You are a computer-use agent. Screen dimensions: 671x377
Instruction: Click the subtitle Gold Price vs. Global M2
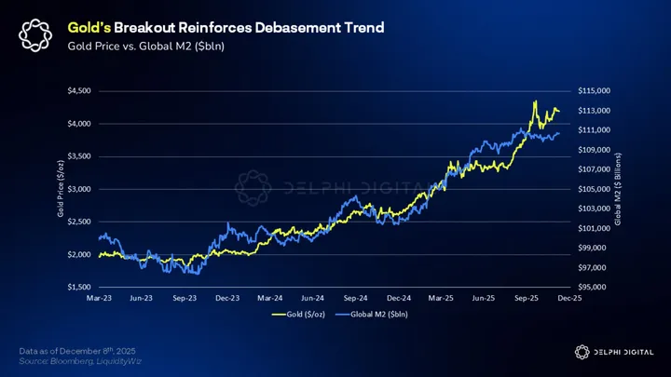click(143, 47)
